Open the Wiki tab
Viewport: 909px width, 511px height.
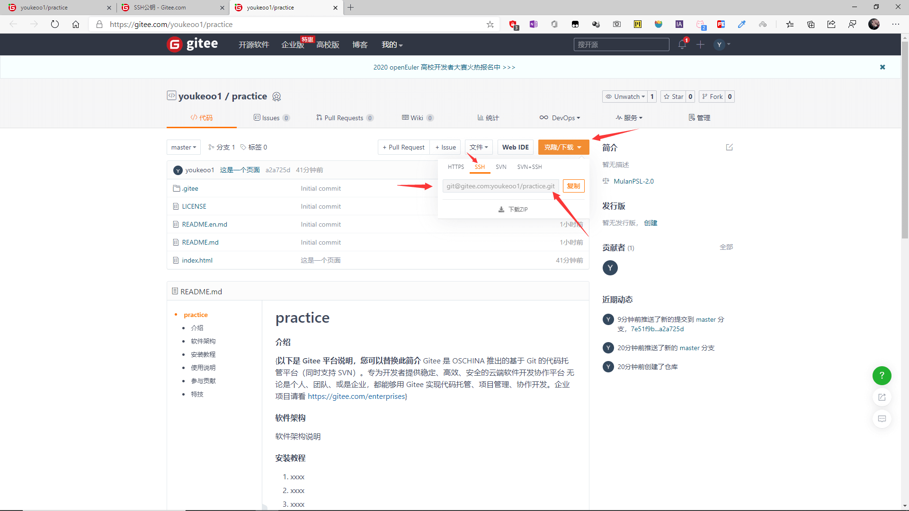[x=418, y=118]
